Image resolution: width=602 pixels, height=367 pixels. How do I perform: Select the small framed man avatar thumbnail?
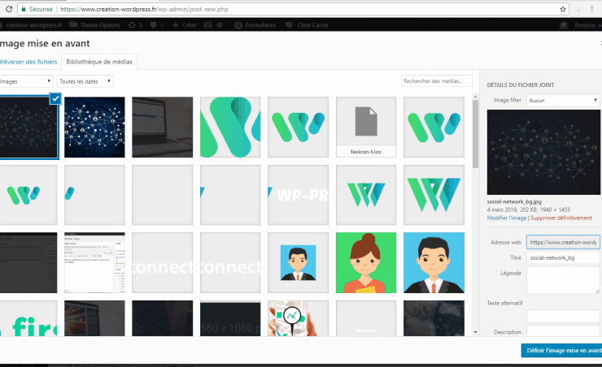298,263
